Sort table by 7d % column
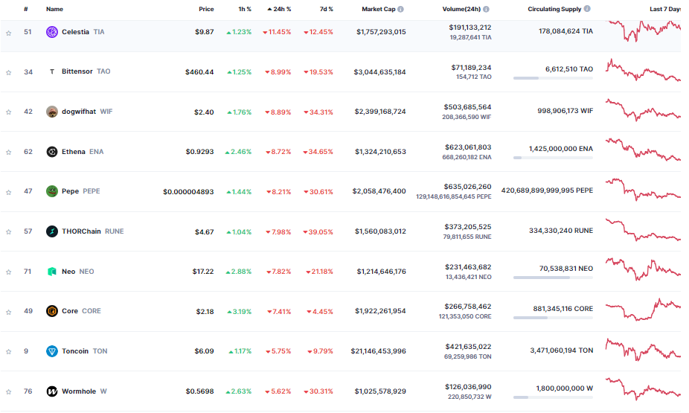 pos(327,9)
